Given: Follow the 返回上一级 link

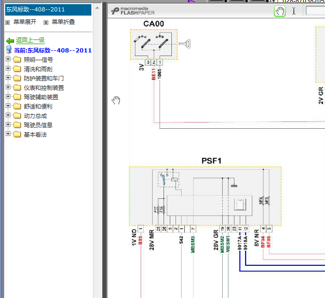Looking at the screenshot, I should click(x=30, y=40).
